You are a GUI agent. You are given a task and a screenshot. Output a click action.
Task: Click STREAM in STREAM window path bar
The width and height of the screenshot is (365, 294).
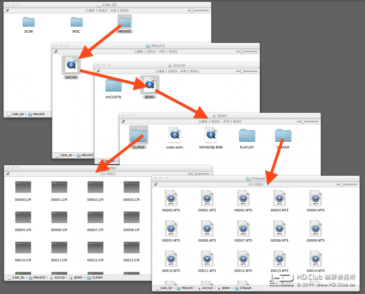click(243, 288)
